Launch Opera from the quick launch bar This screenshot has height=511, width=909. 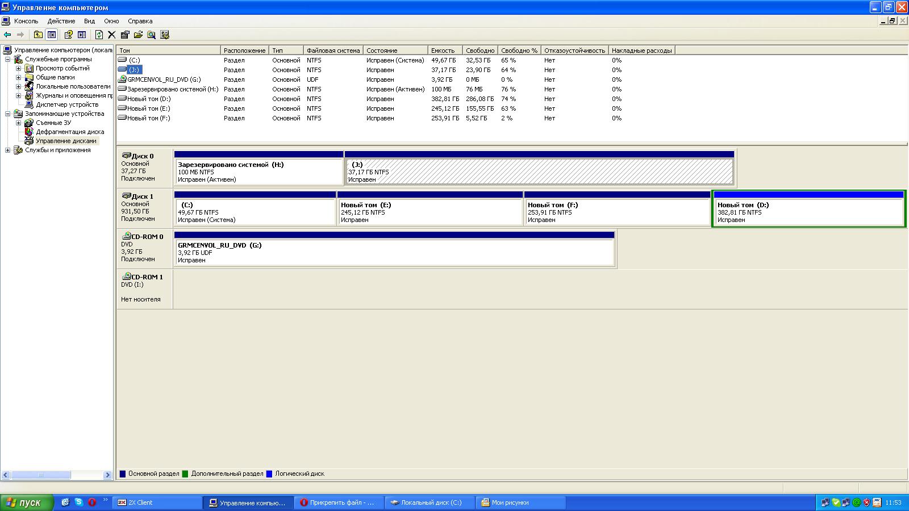[91, 502]
